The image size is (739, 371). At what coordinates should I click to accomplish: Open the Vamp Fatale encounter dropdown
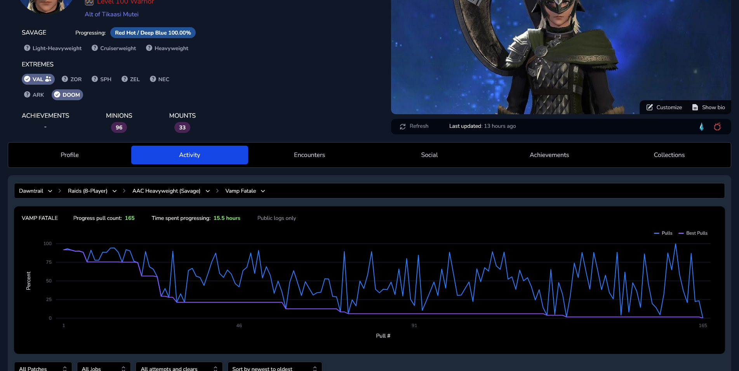tap(245, 191)
